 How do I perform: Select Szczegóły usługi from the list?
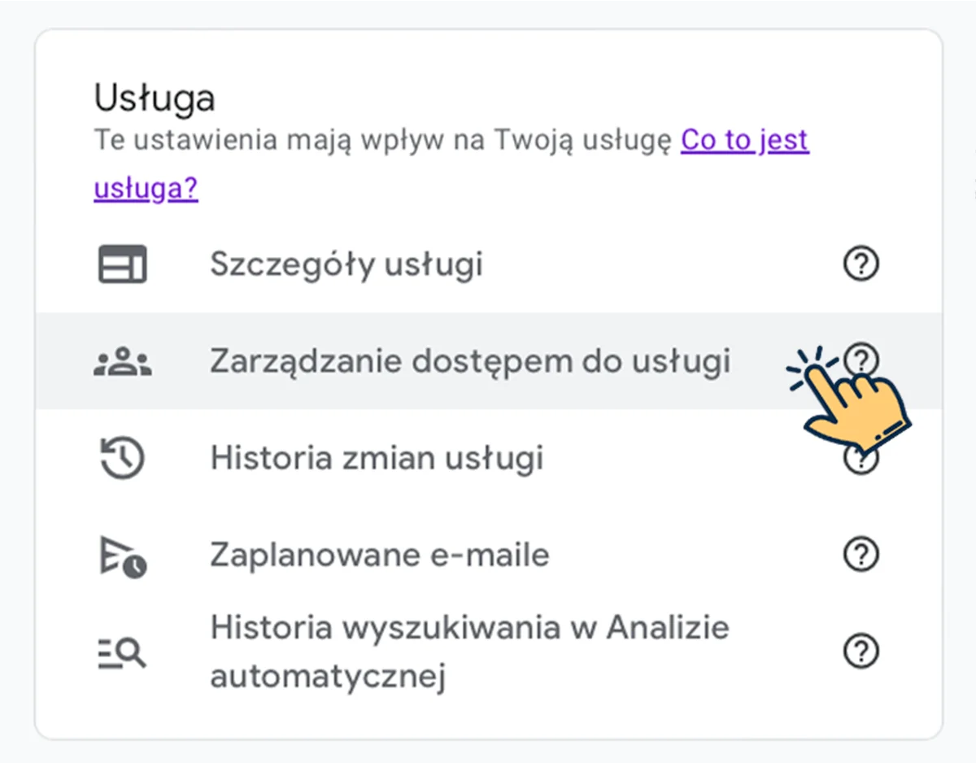(346, 264)
